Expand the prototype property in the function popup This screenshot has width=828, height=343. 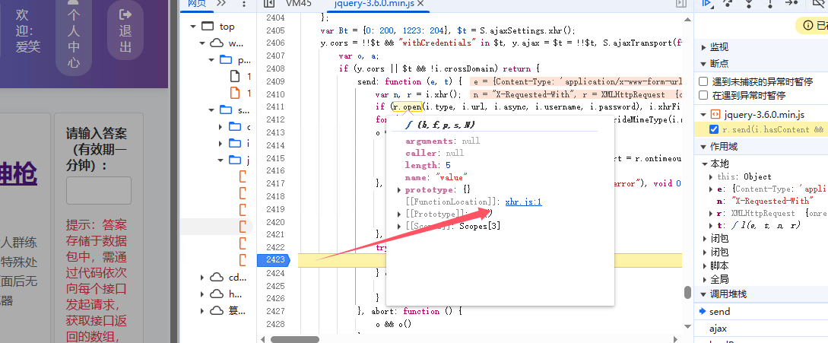pyautogui.click(x=400, y=189)
